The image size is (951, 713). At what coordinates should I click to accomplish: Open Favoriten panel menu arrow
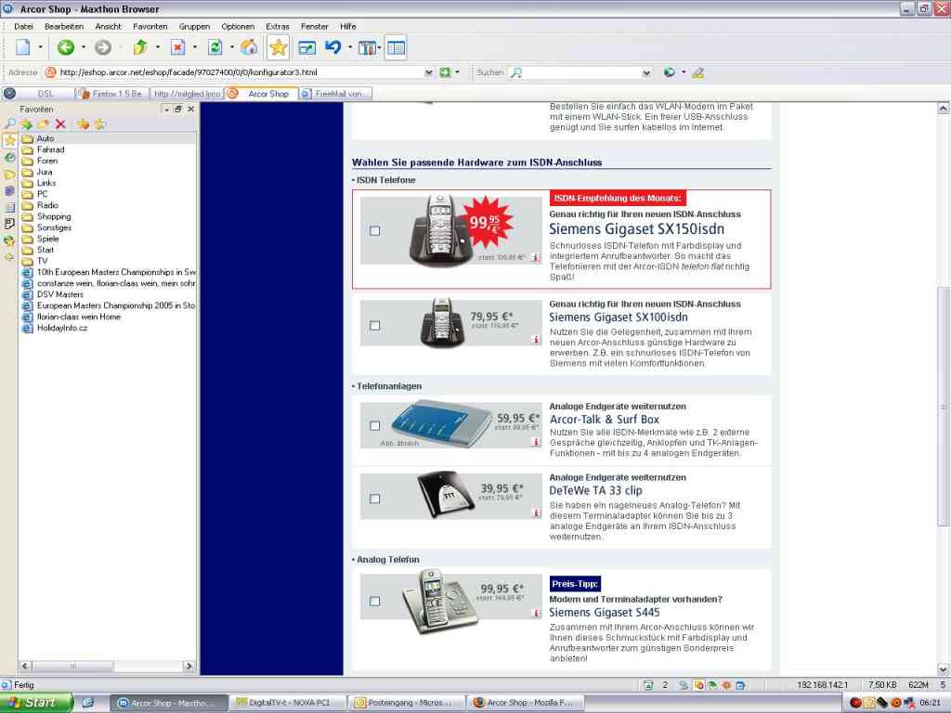[167, 110]
